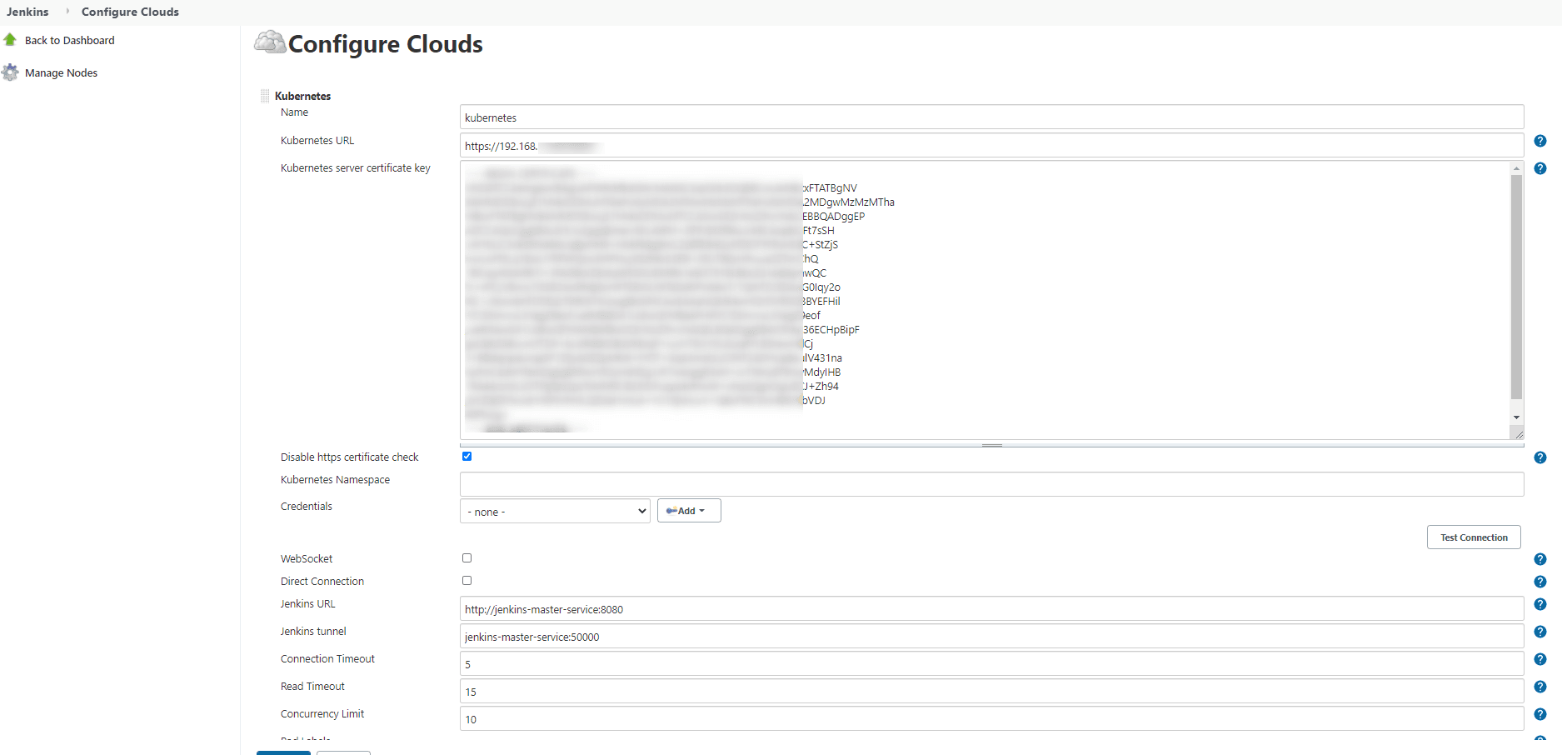The image size is (1562, 755).
Task: Click the textarea corner resize grip
Action: [x=1517, y=432]
